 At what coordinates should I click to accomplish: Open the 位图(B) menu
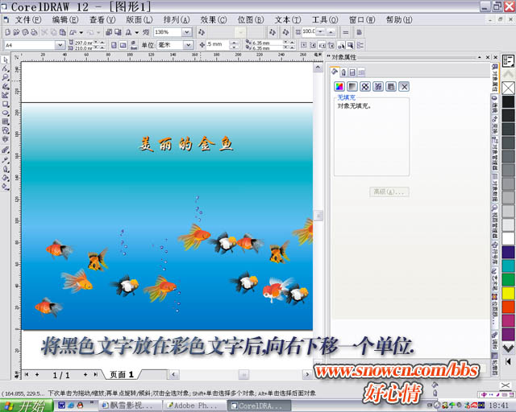tap(251, 19)
